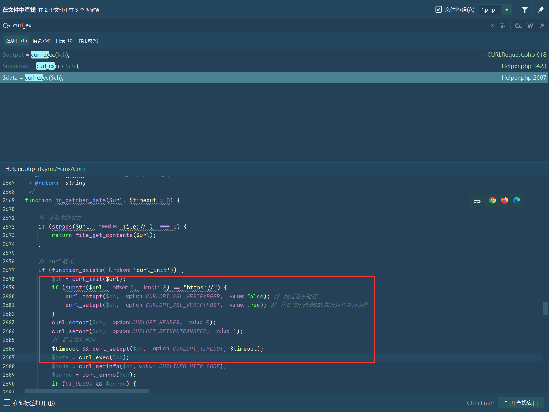Click CURLOPT_SSL_VERIFYHOST constant
This screenshot has height=412, width=549.
pos(183,305)
